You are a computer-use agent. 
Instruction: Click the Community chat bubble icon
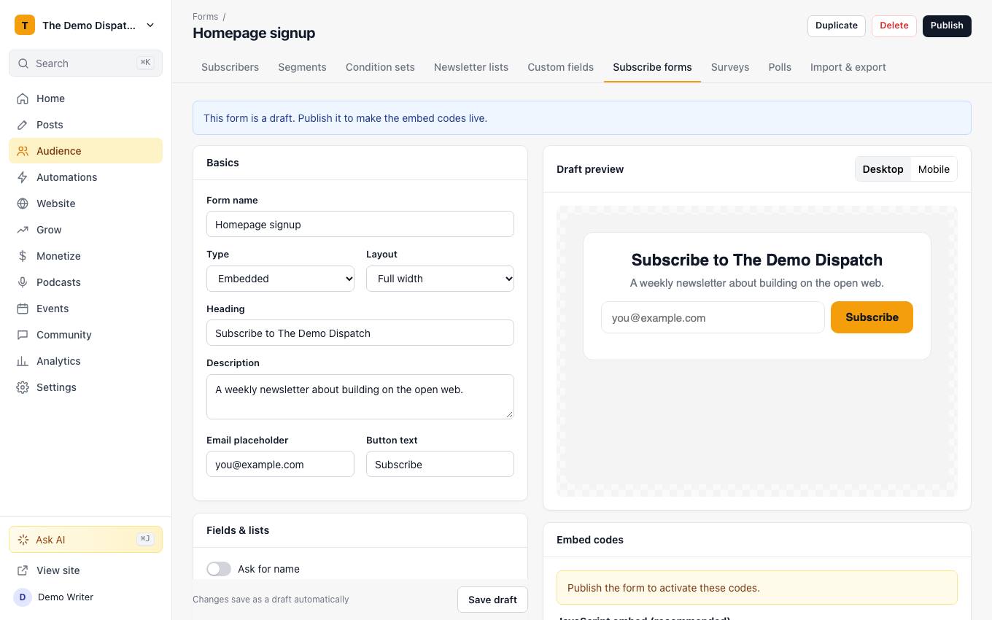[x=23, y=335]
